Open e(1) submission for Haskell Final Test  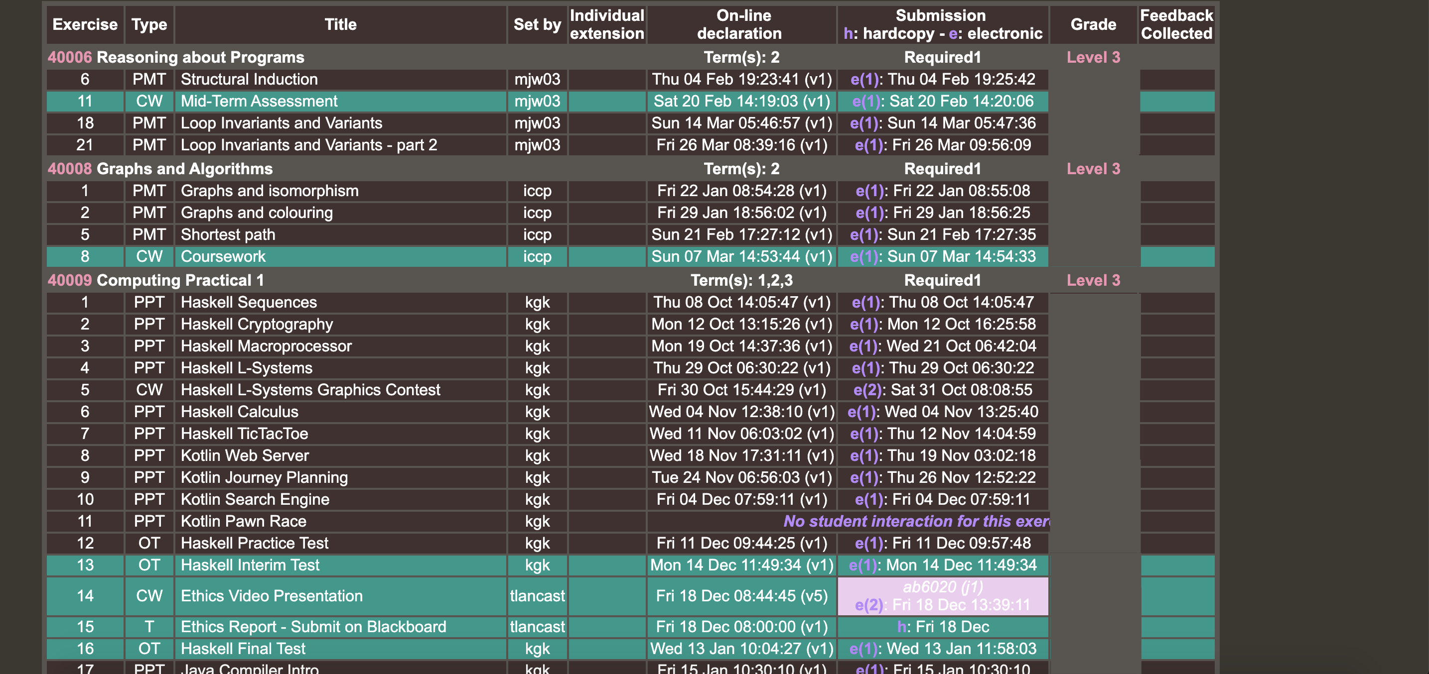coord(863,649)
